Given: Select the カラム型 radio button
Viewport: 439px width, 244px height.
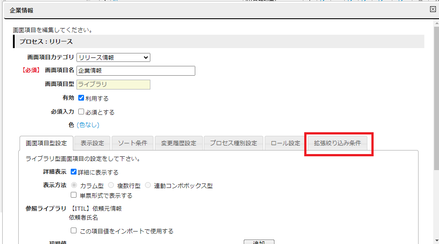Looking at the screenshot, I should [x=74, y=185].
